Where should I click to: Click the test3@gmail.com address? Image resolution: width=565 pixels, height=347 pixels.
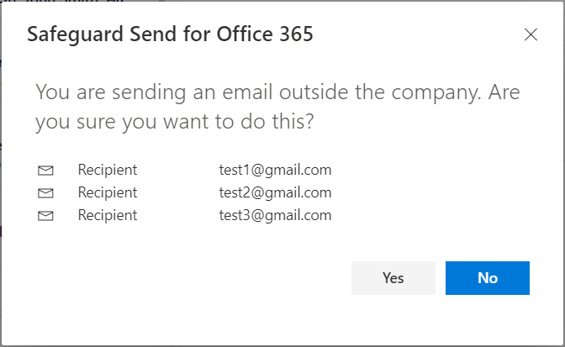tap(275, 215)
